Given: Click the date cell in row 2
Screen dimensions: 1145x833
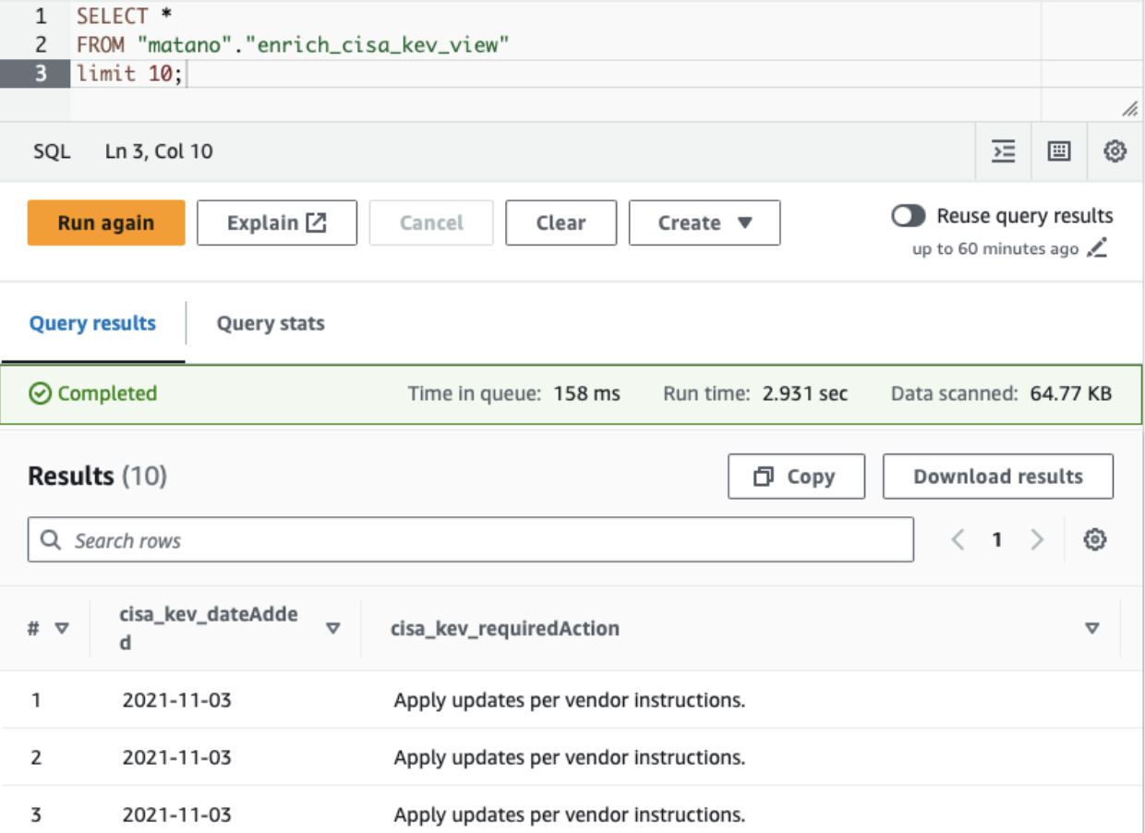Looking at the screenshot, I should coord(176,757).
